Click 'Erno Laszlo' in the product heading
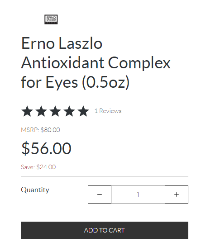Viewport: 220px width, 242px height. pyautogui.click(x=62, y=43)
